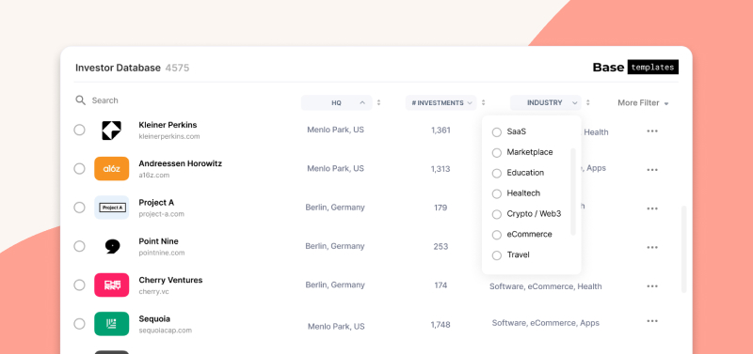
Task: Click the 1,313 investments value
Action: pyautogui.click(x=441, y=169)
